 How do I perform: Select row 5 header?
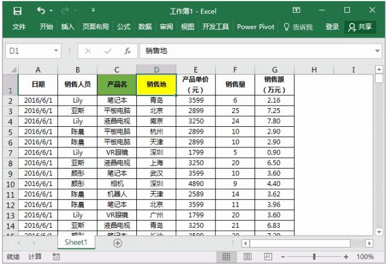click(11, 132)
